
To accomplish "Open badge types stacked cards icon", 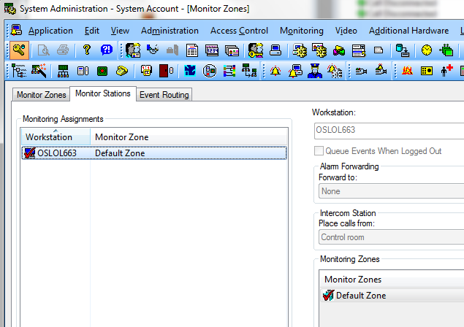I will click(232, 50).
